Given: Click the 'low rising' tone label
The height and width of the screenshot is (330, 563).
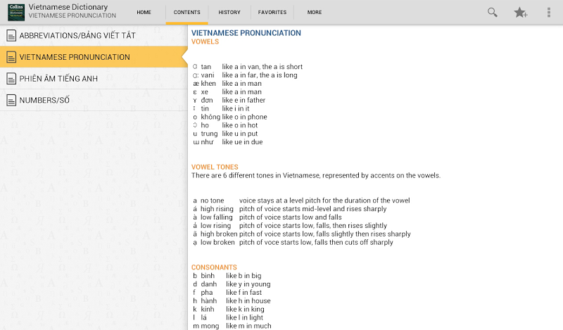Looking at the screenshot, I should click(x=215, y=225).
